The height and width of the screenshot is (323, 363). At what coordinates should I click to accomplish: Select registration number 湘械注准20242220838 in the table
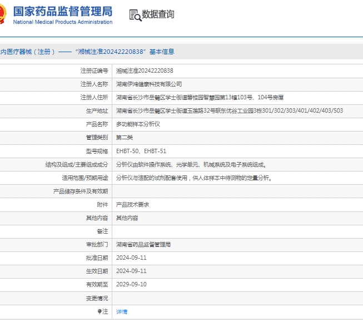click(145, 71)
